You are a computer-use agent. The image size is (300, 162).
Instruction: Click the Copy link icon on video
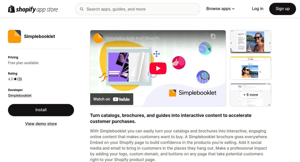[x=213, y=37]
